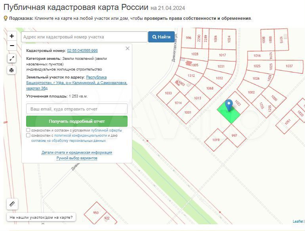Zoom out of the cadastral map
This screenshot has height=231, width=305.
[x=12, y=46]
